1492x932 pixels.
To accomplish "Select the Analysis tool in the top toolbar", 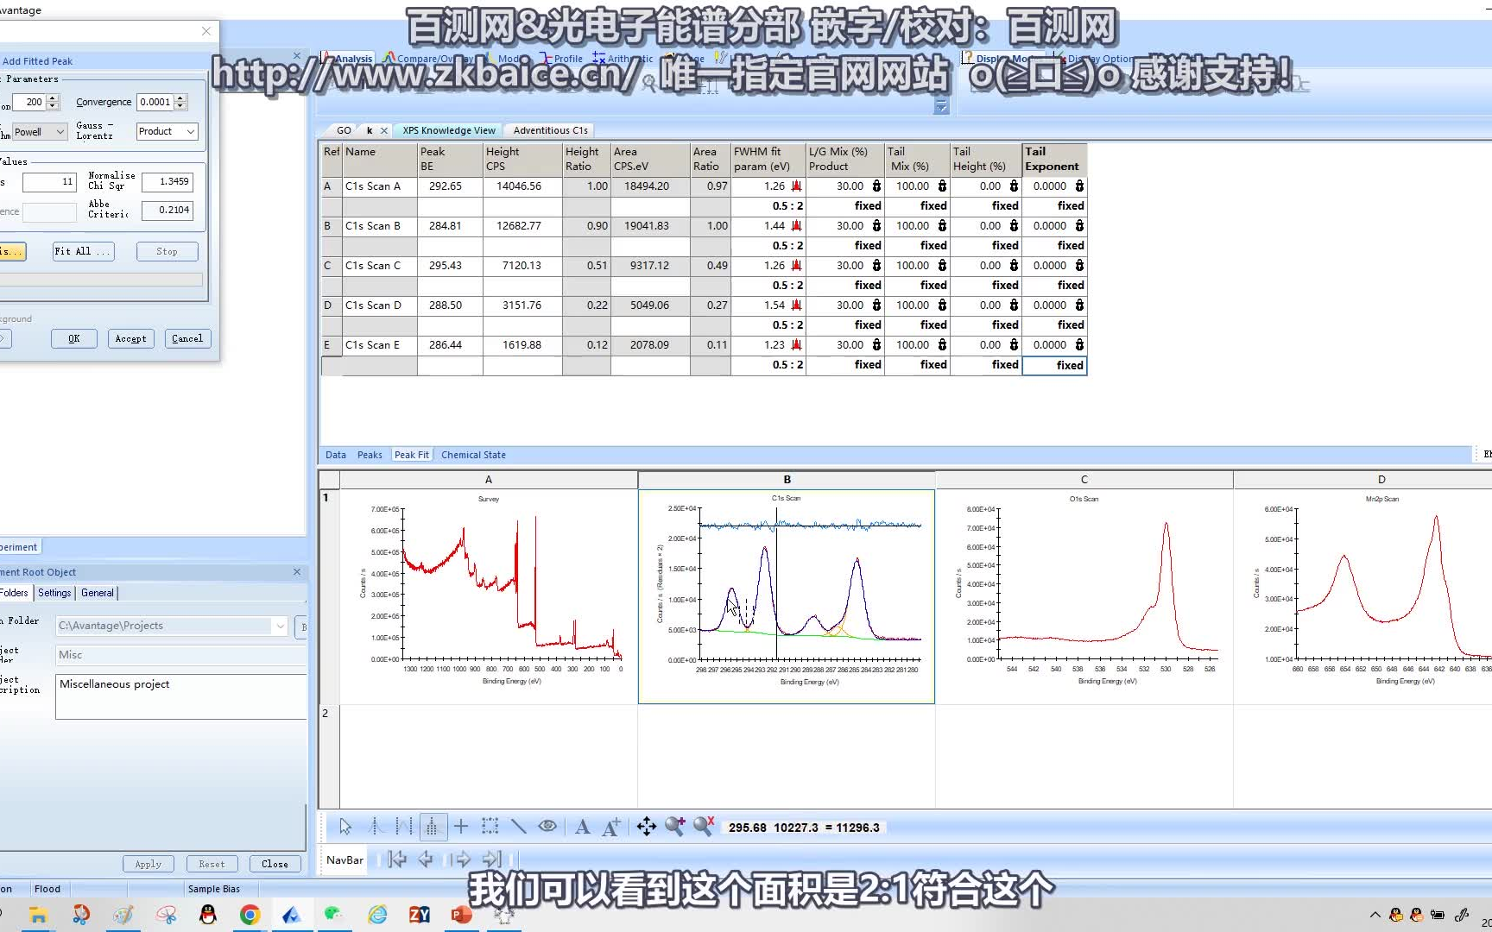I will tap(352, 58).
